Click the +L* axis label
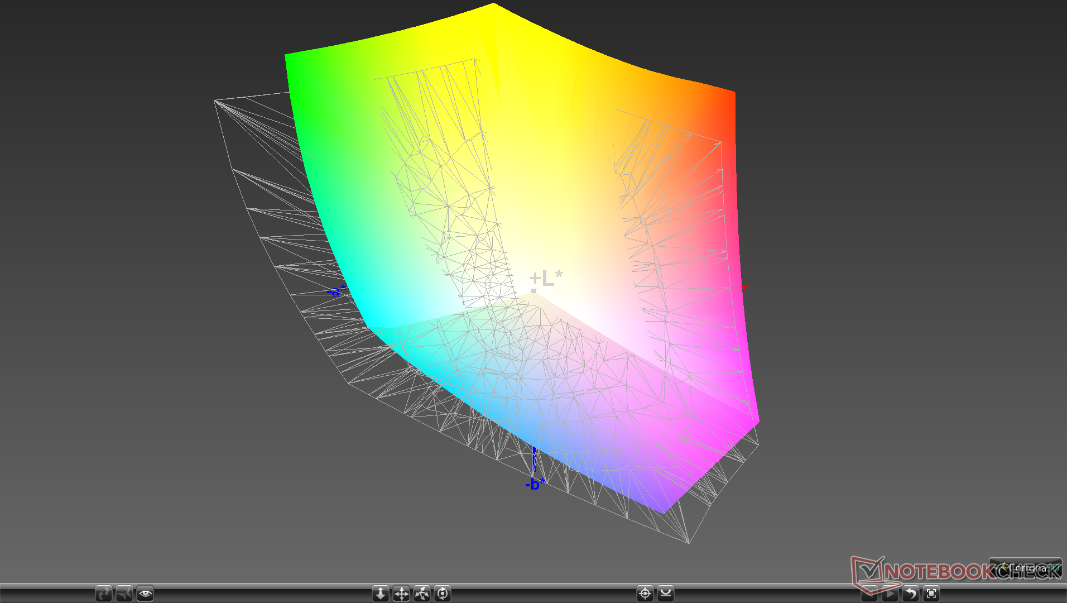This screenshot has width=1067, height=603. click(546, 277)
